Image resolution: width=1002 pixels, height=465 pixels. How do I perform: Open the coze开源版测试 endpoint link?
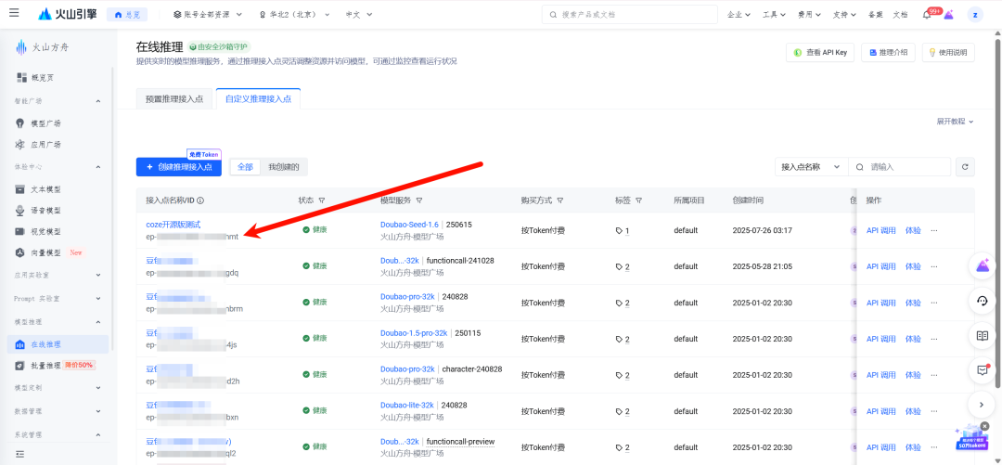173,225
